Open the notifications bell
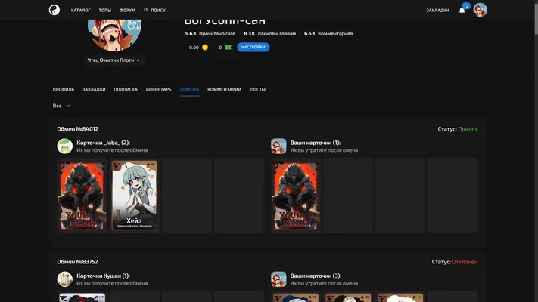The image size is (538, 302). [x=462, y=11]
